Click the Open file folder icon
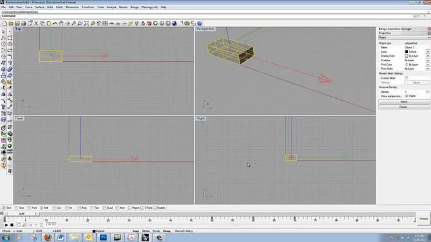 tap(11, 24)
